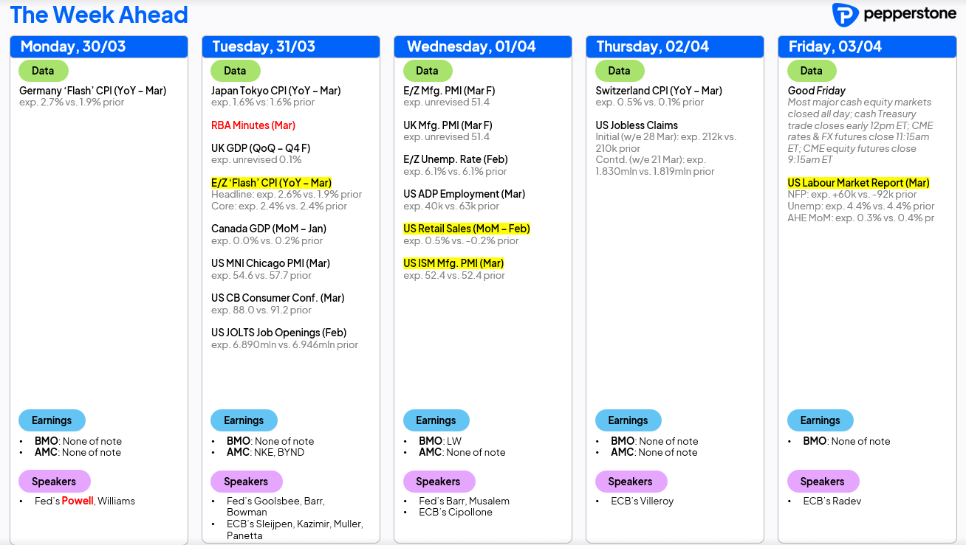
Task: Click the highlighted US Labour Market Report
Action: coord(858,183)
